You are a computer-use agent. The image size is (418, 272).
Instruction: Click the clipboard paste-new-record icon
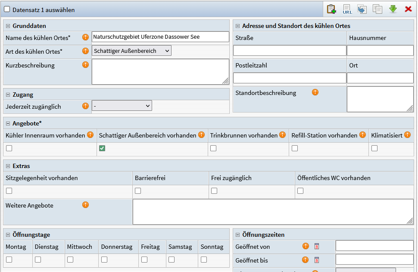[x=331, y=9]
